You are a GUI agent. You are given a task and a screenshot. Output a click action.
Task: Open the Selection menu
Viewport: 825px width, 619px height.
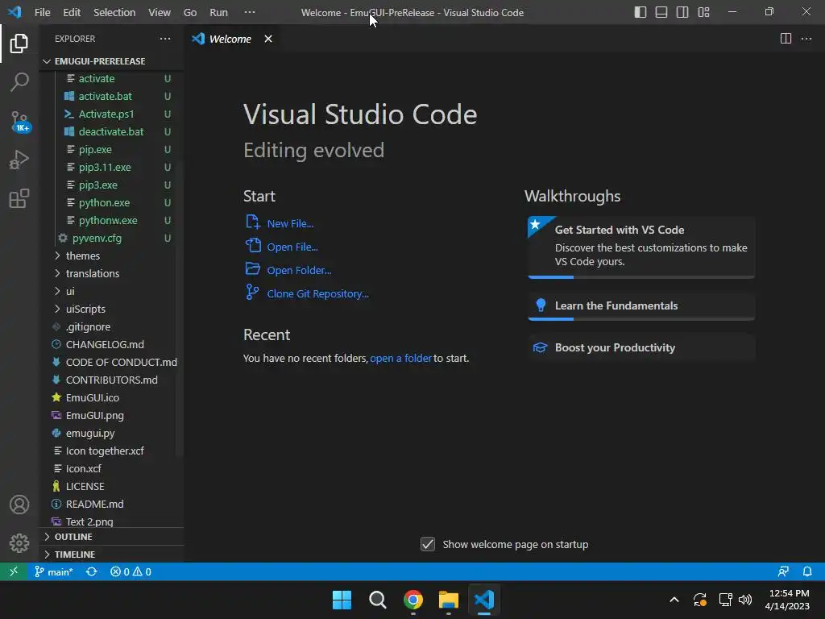[x=114, y=12]
